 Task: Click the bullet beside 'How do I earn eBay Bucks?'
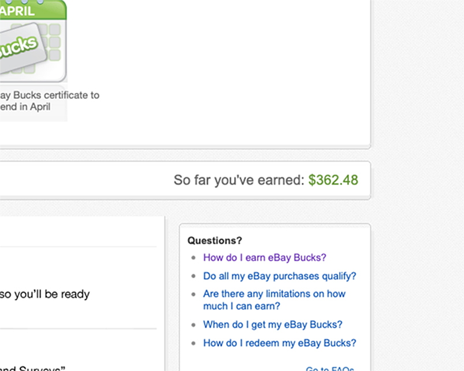194,258
